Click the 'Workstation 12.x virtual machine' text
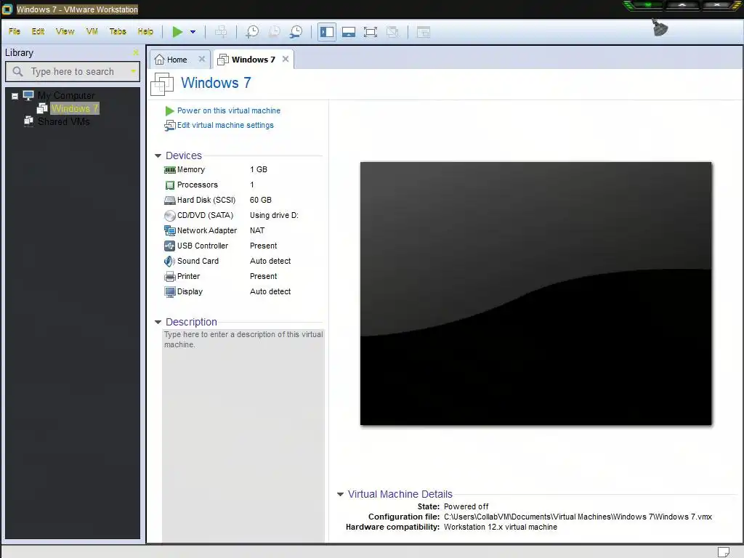 point(501,527)
